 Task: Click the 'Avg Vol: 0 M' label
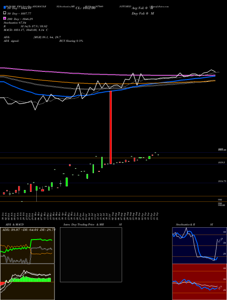pyautogui.click(x=143, y=8)
